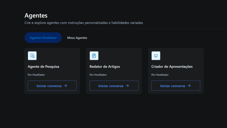Viewport: 227px width, 128px height.
Task: Start conversation with Criador de Apresentações
Action: click(176, 86)
